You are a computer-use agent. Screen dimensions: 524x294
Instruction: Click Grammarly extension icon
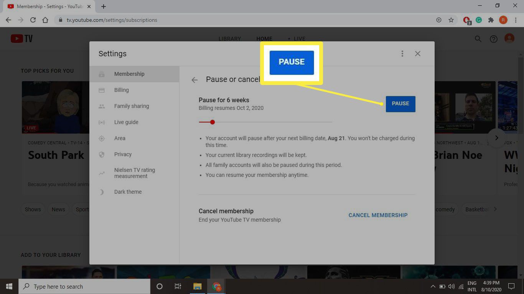click(x=479, y=20)
